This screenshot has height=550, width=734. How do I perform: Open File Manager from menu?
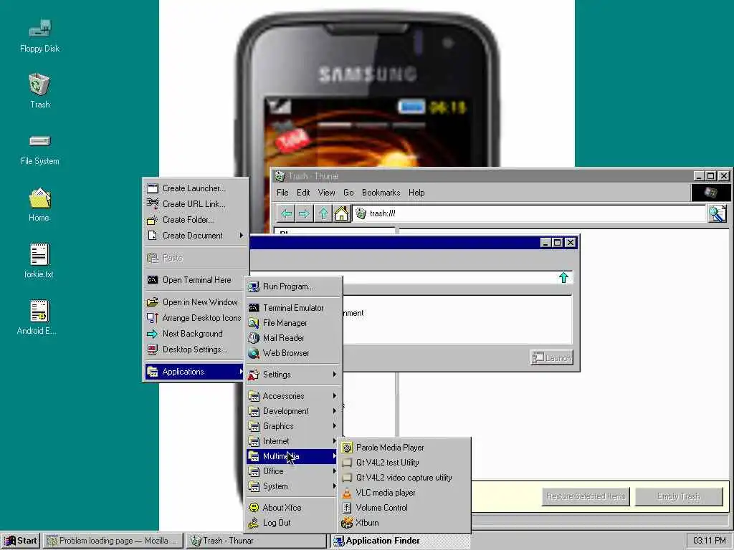pyautogui.click(x=293, y=323)
